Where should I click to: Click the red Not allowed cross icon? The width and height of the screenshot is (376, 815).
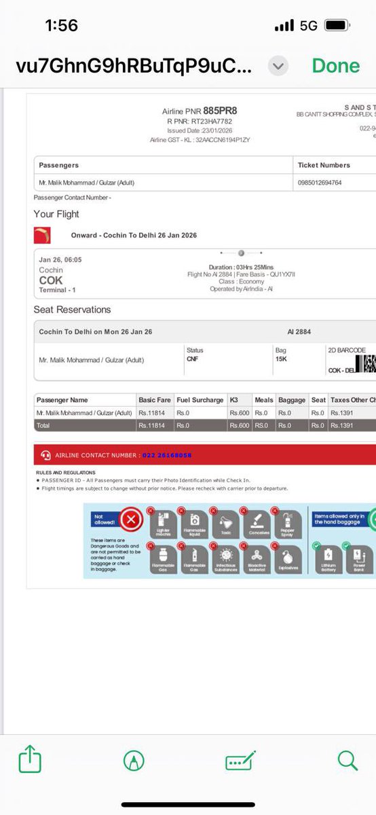click(130, 521)
